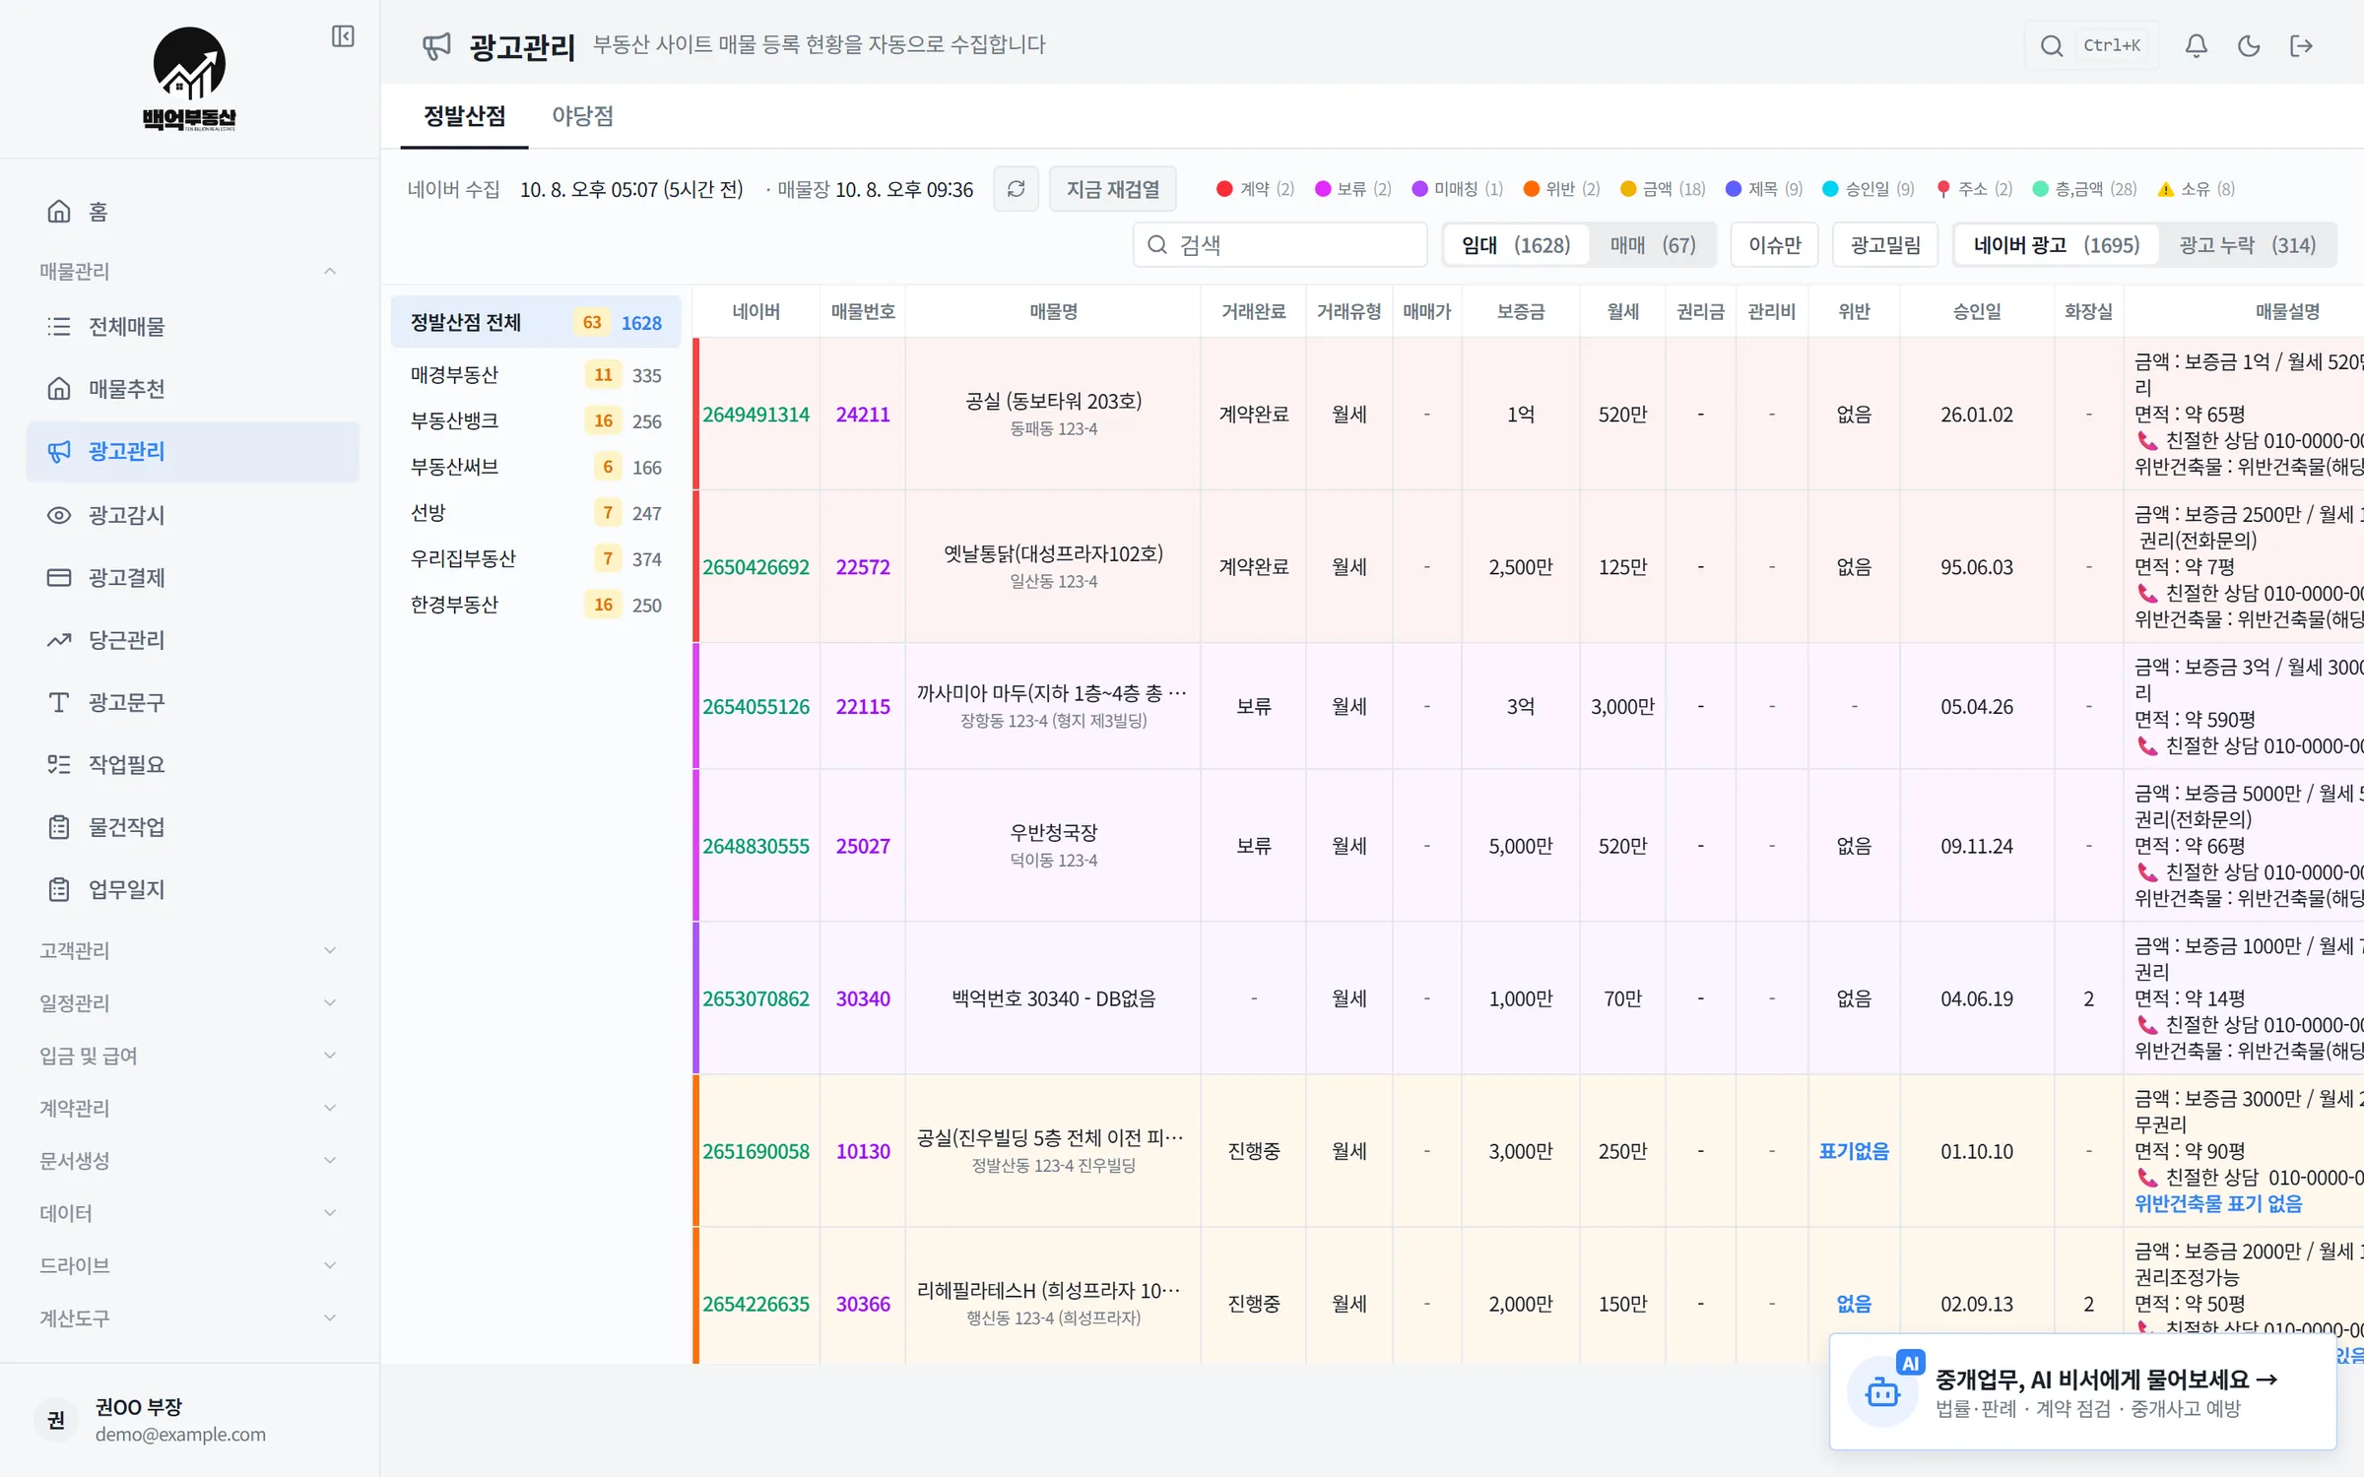Image resolution: width=2364 pixels, height=1477 pixels.
Task: Open 전체매물 list menu
Action: point(192,327)
